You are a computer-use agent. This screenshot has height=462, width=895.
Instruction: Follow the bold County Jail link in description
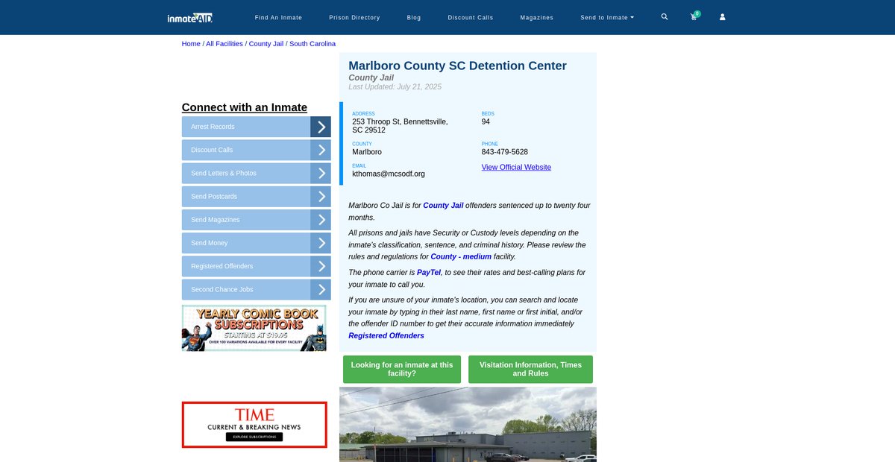click(x=443, y=206)
